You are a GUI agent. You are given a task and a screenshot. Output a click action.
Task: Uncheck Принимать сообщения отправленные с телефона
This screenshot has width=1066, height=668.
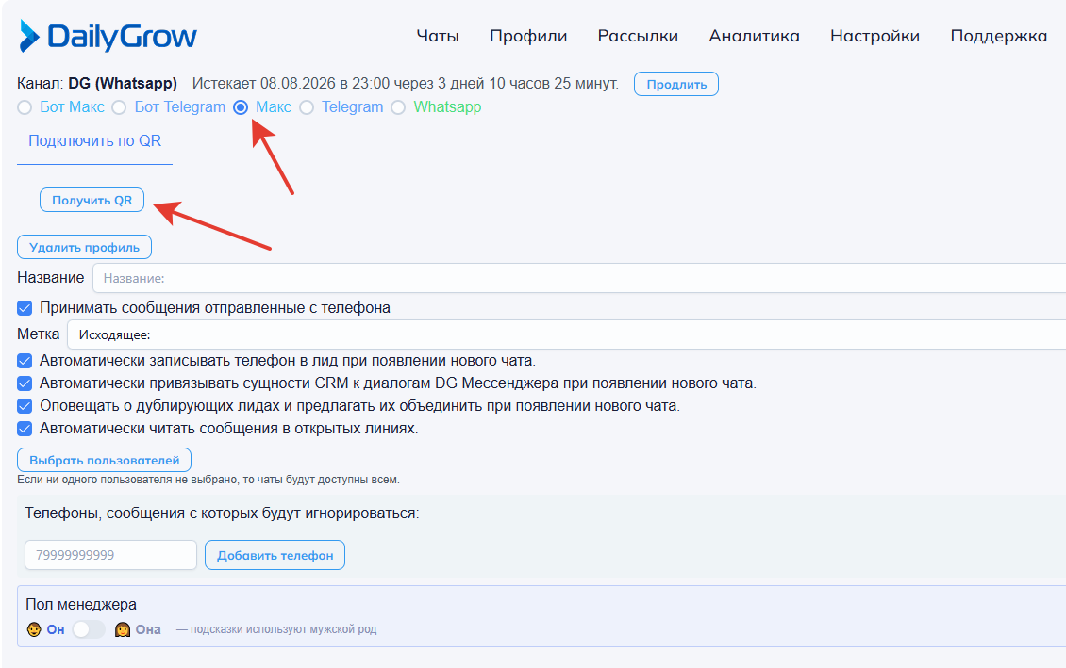[25, 308]
